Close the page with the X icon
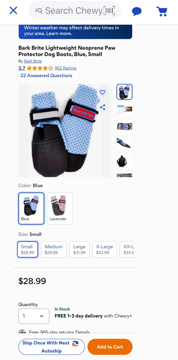178x360 pixels. (13, 10)
